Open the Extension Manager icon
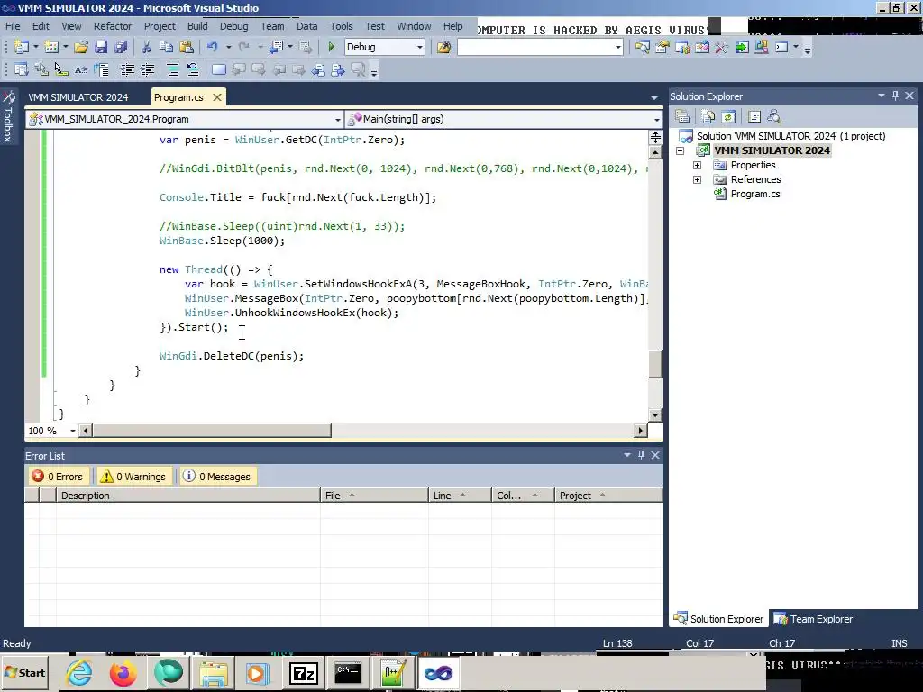 coord(761,47)
